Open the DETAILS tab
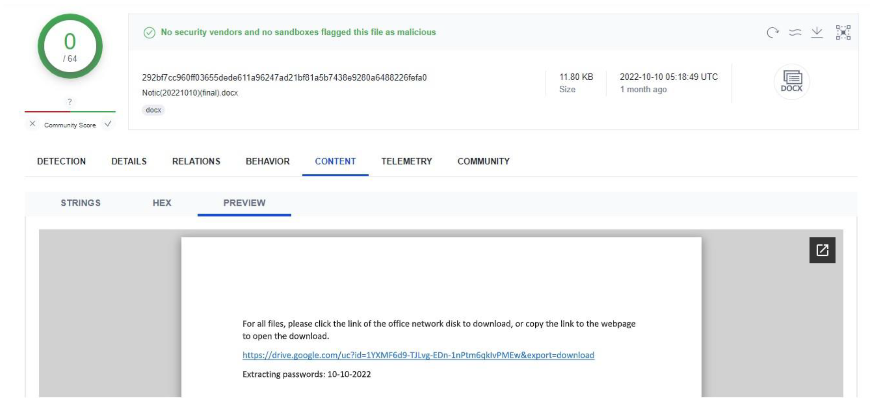 click(129, 161)
